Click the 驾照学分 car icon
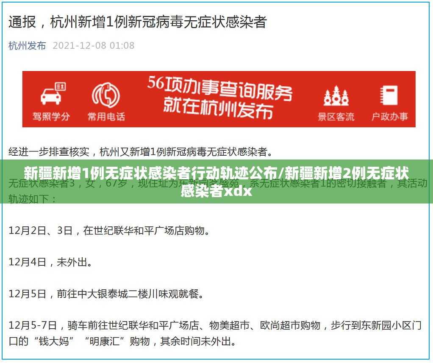Screen dimensions: 433x363 click(x=53, y=93)
